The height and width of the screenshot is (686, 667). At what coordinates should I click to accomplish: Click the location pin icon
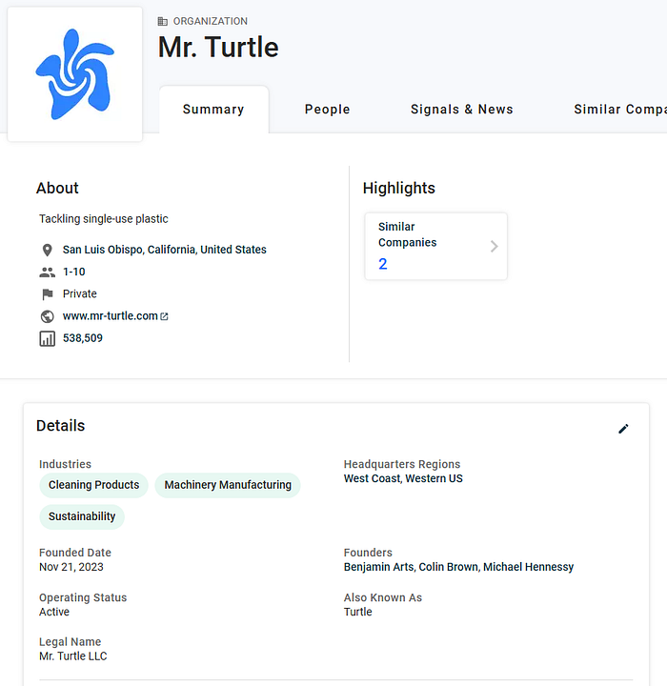tap(48, 250)
